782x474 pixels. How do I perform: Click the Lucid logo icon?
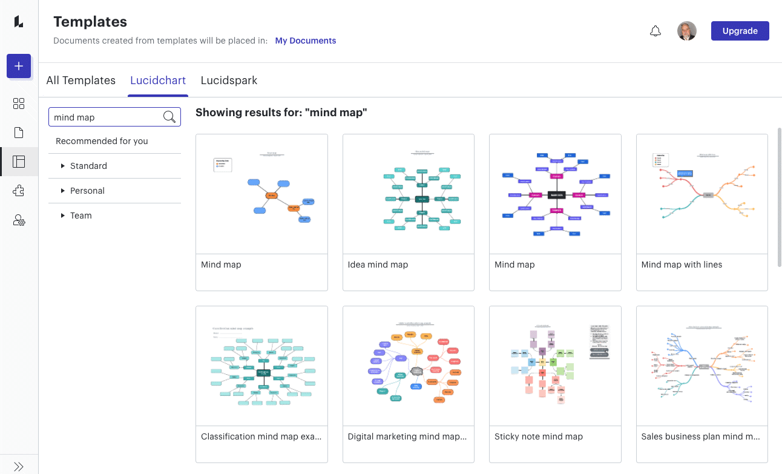click(19, 21)
